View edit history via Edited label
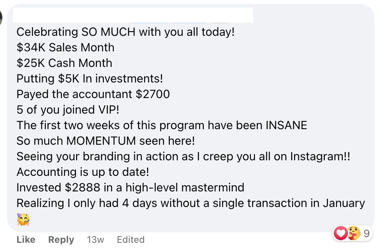381x249 pixels. pos(131,240)
